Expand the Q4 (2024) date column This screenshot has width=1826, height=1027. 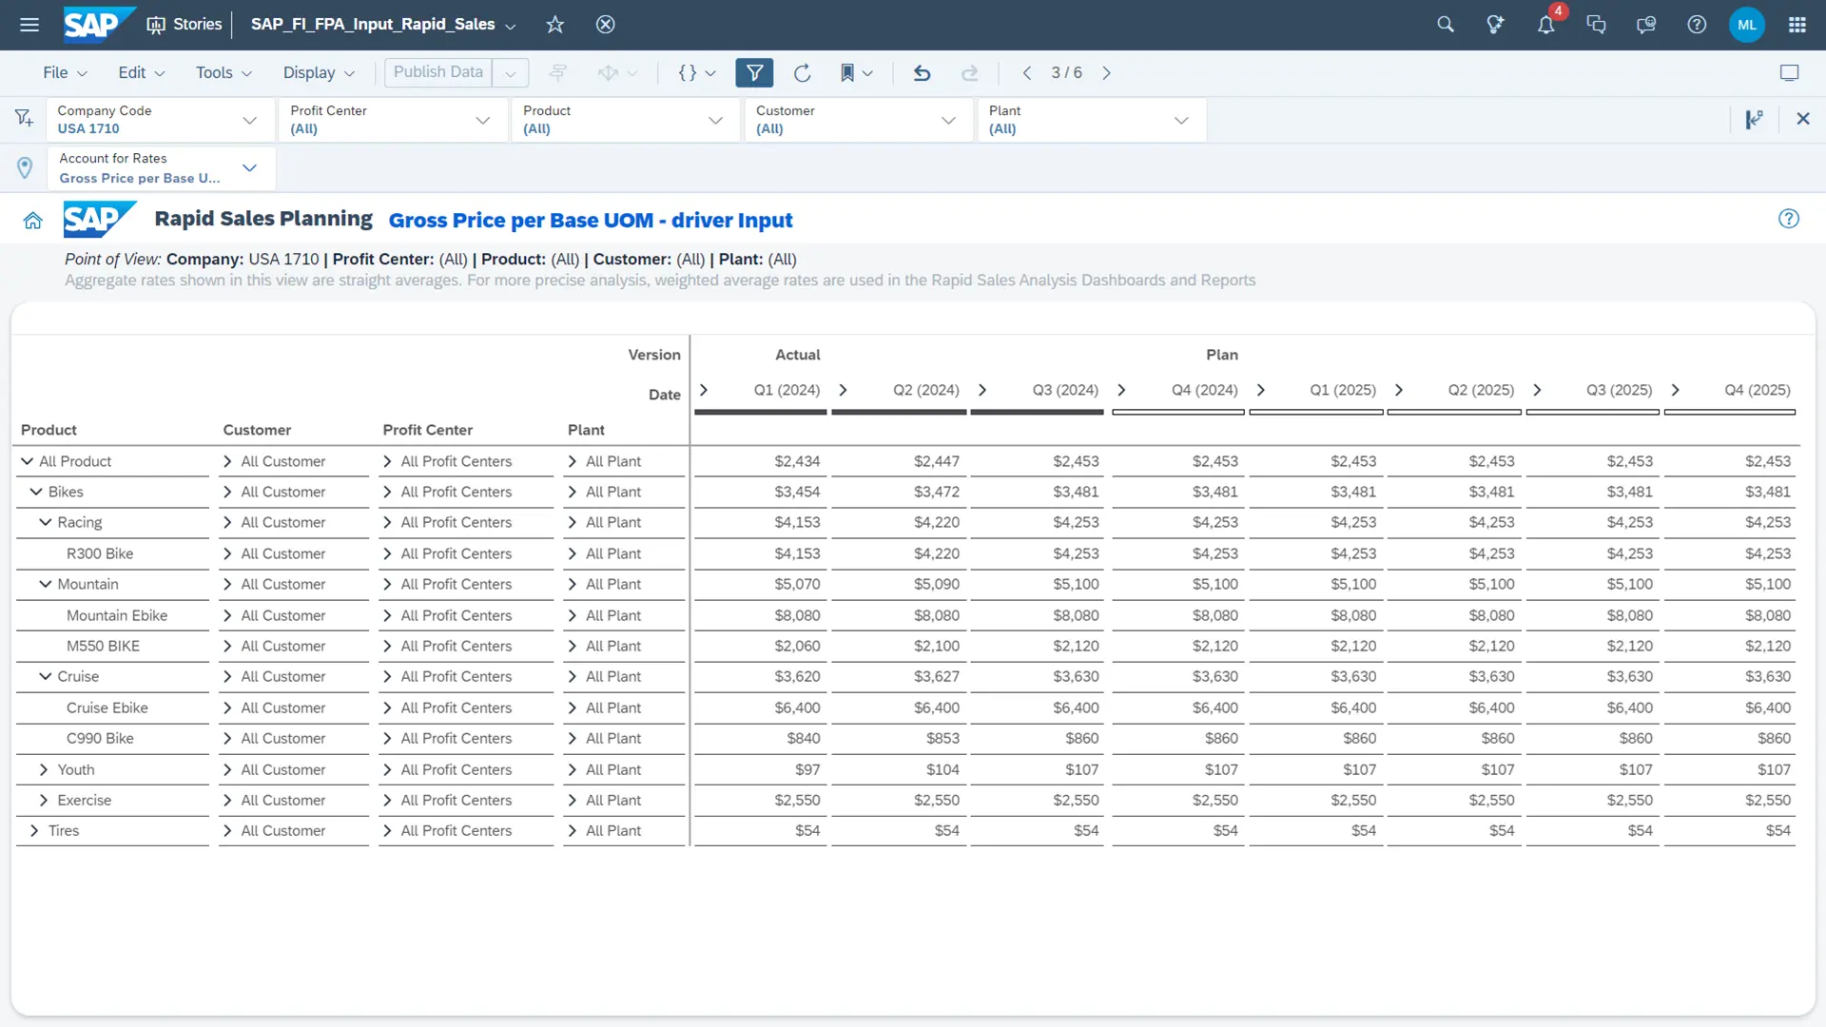[x=1121, y=390]
